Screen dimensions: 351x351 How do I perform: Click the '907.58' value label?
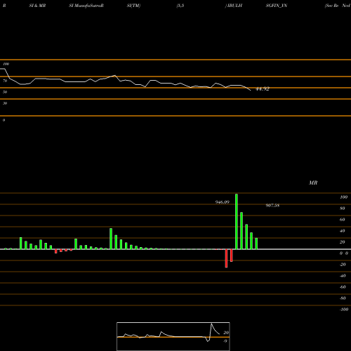pos(272,206)
